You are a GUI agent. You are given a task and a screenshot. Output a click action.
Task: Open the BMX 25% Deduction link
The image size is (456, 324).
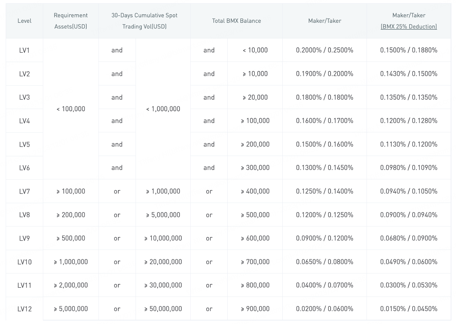pyautogui.click(x=408, y=27)
